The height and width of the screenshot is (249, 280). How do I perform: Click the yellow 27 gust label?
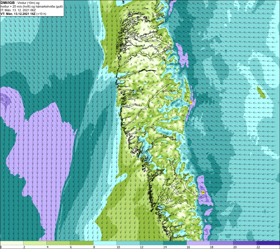click(190, 102)
